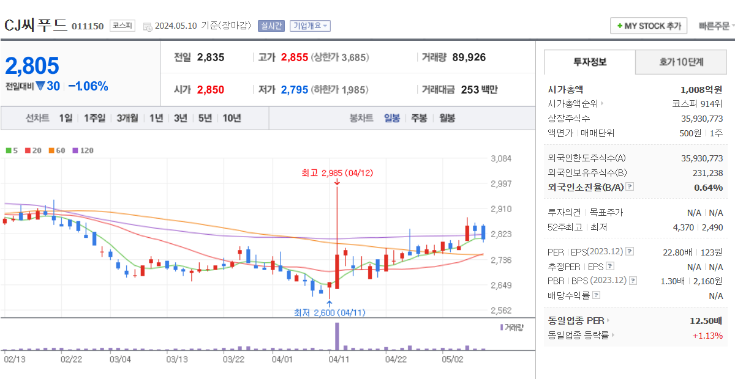Select the 3개월 line chart period

127,119
